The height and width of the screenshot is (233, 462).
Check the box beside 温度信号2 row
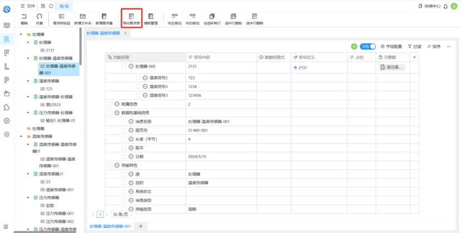[138, 78]
